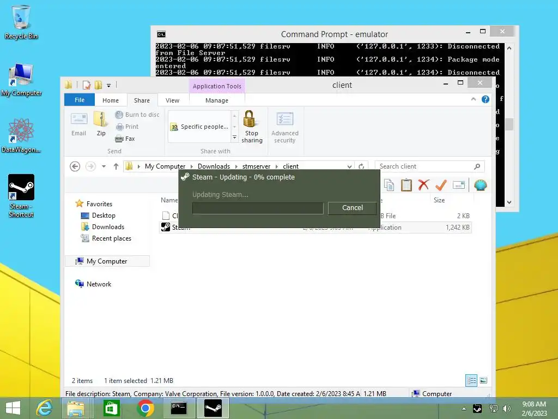Click the Print option in the Send group
The height and width of the screenshot is (419, 558).
(127, 127)
